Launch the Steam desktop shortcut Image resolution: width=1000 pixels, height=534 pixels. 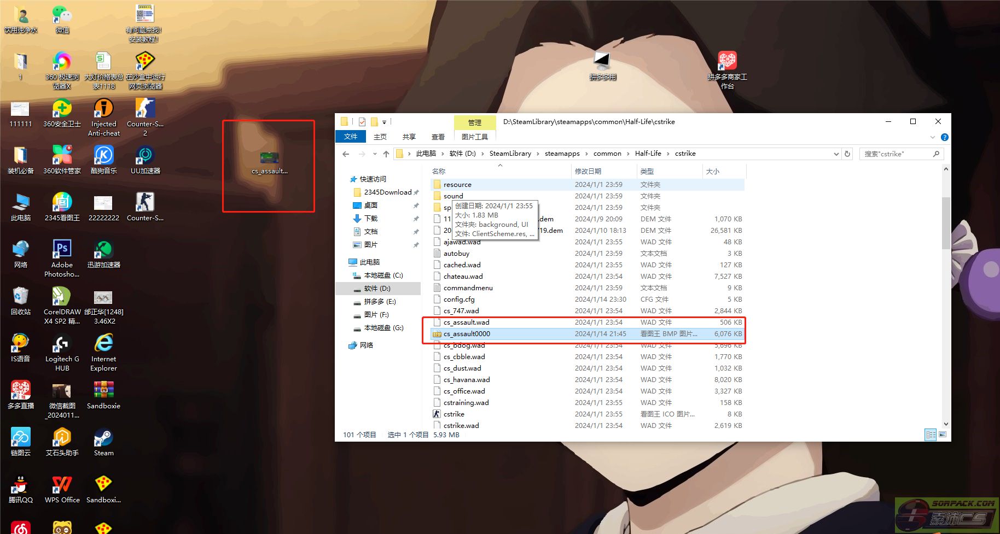click(x=103, y=442)
